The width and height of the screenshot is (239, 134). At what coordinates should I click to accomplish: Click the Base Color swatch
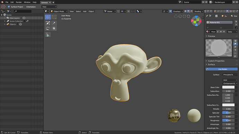pos(228,87)
